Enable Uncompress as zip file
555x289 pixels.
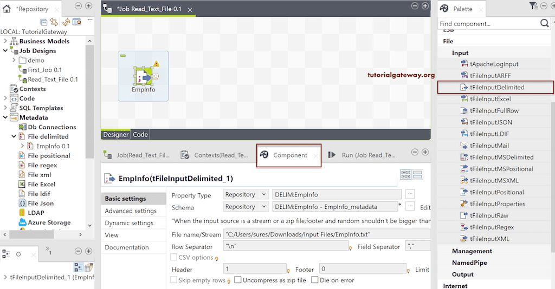[238, 280]
